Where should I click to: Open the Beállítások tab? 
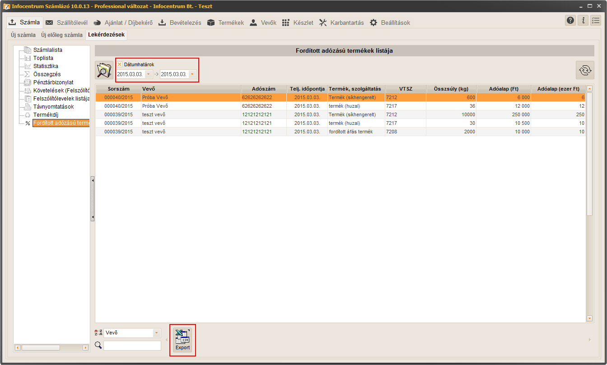tap(390, 23)
